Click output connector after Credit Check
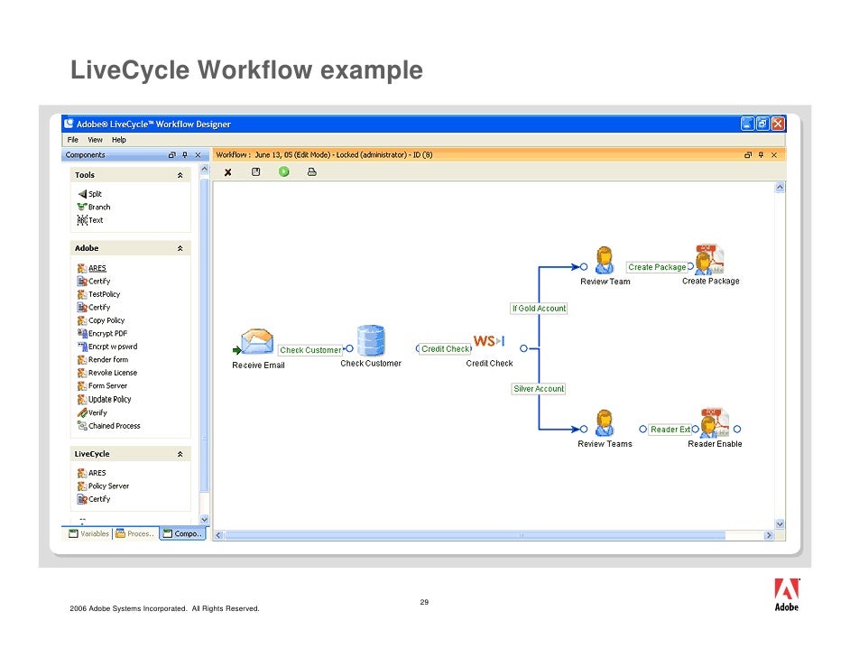 coord(523,348)
